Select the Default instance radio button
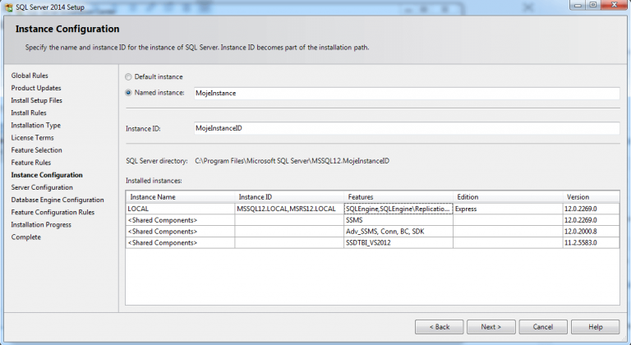This screenshot has width=631, height=345. (128, 77)
